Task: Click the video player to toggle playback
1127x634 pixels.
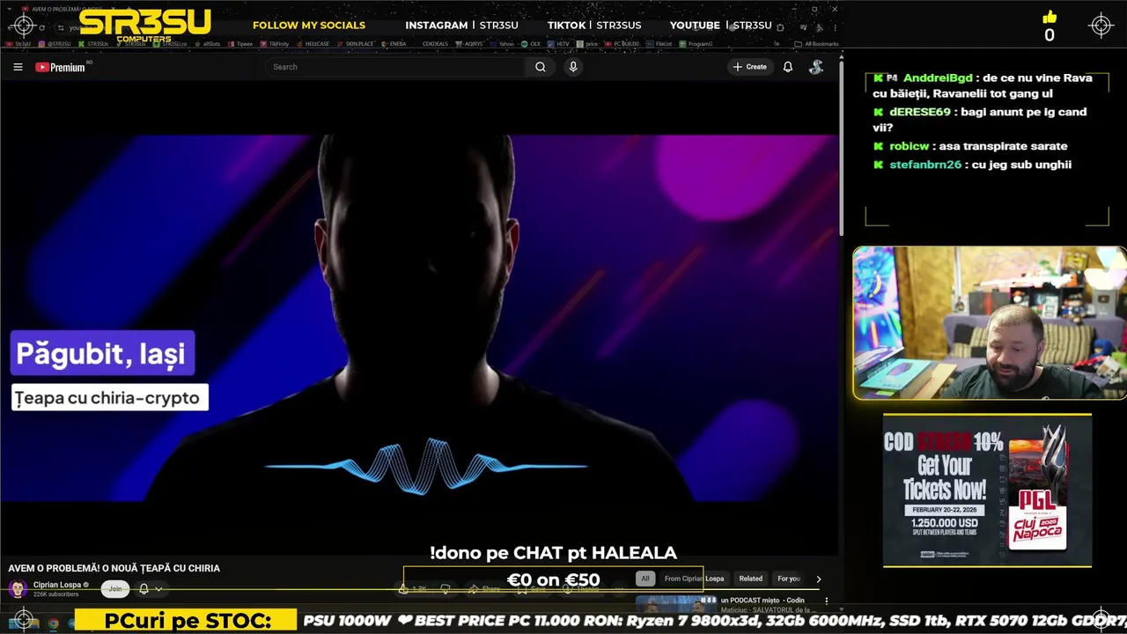Action: point(419,317)
